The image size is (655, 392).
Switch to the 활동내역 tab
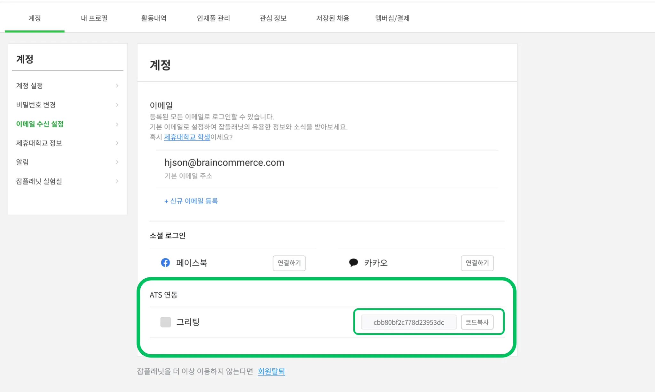point(154,18)
